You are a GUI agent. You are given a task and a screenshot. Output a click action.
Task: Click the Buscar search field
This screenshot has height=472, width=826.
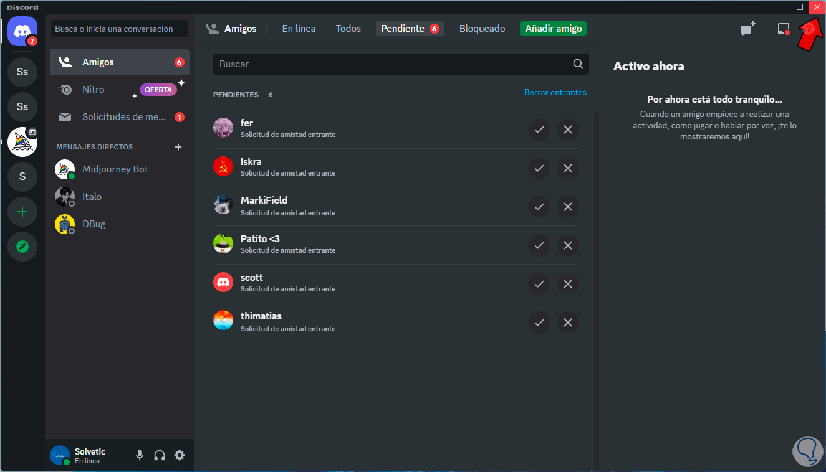click(x=401, y=64)
